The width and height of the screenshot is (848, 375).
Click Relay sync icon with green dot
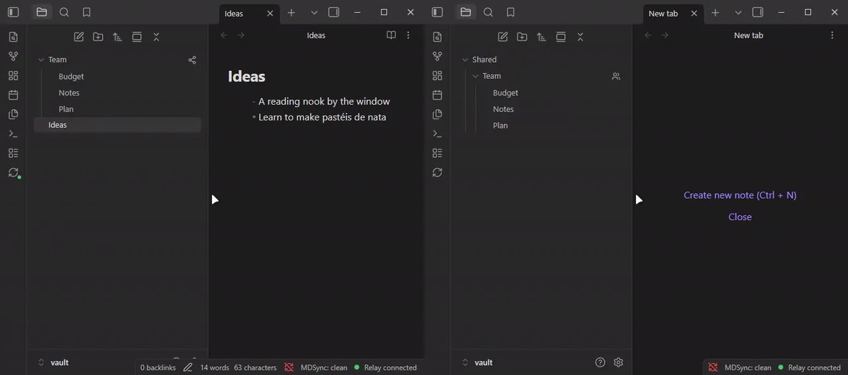coord(13,172)
